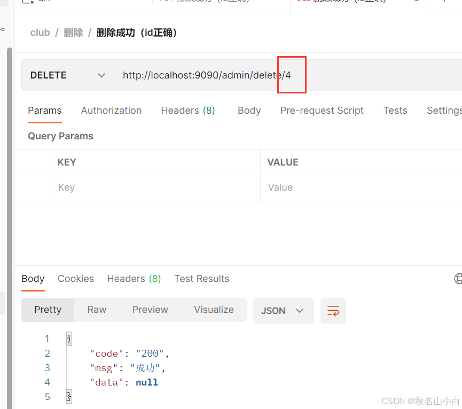This screenshot has height=409, width=462.
Task: Click the Query Params heading
Action: point(60,136)
